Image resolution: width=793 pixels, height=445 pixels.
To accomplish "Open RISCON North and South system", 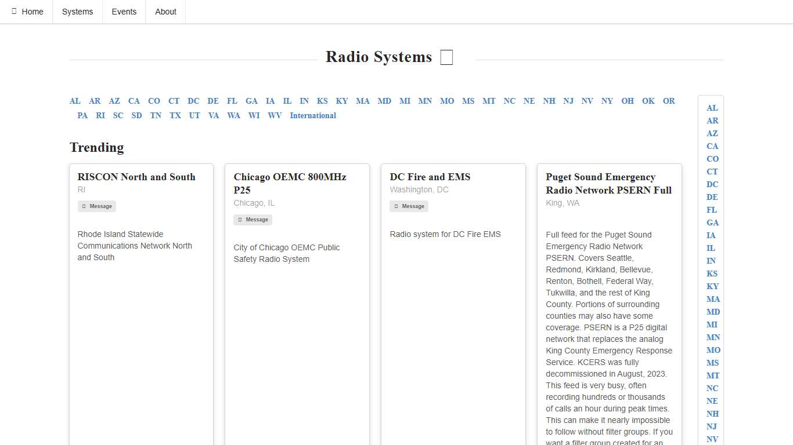I will [x=136, y=177].
